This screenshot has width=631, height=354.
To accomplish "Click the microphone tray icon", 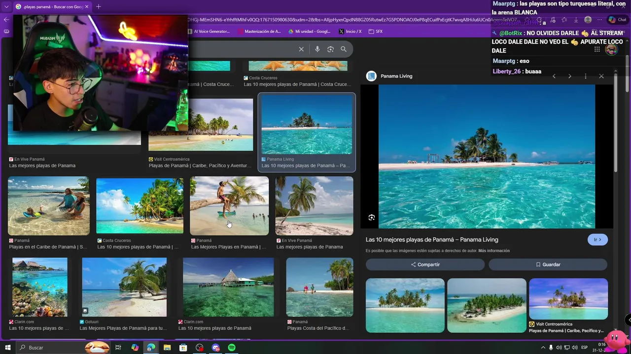I will pos(551,348).
